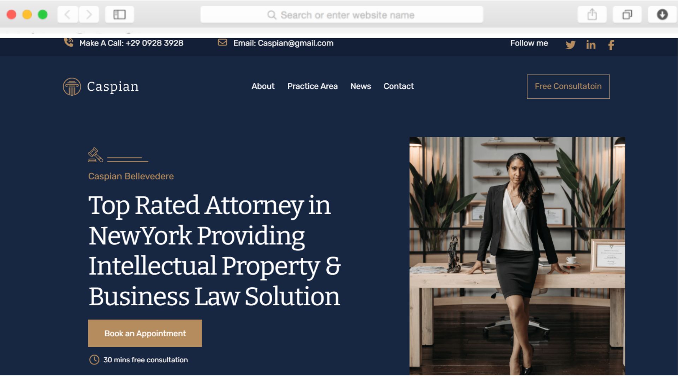
Task: Open the About menu item
Action: point(263,86)
